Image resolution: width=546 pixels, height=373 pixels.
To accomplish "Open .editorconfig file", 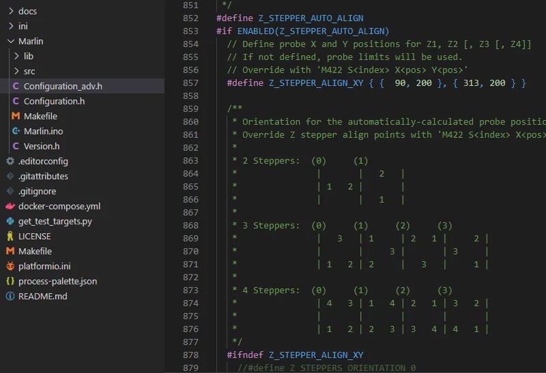I will tap(43, 161).
